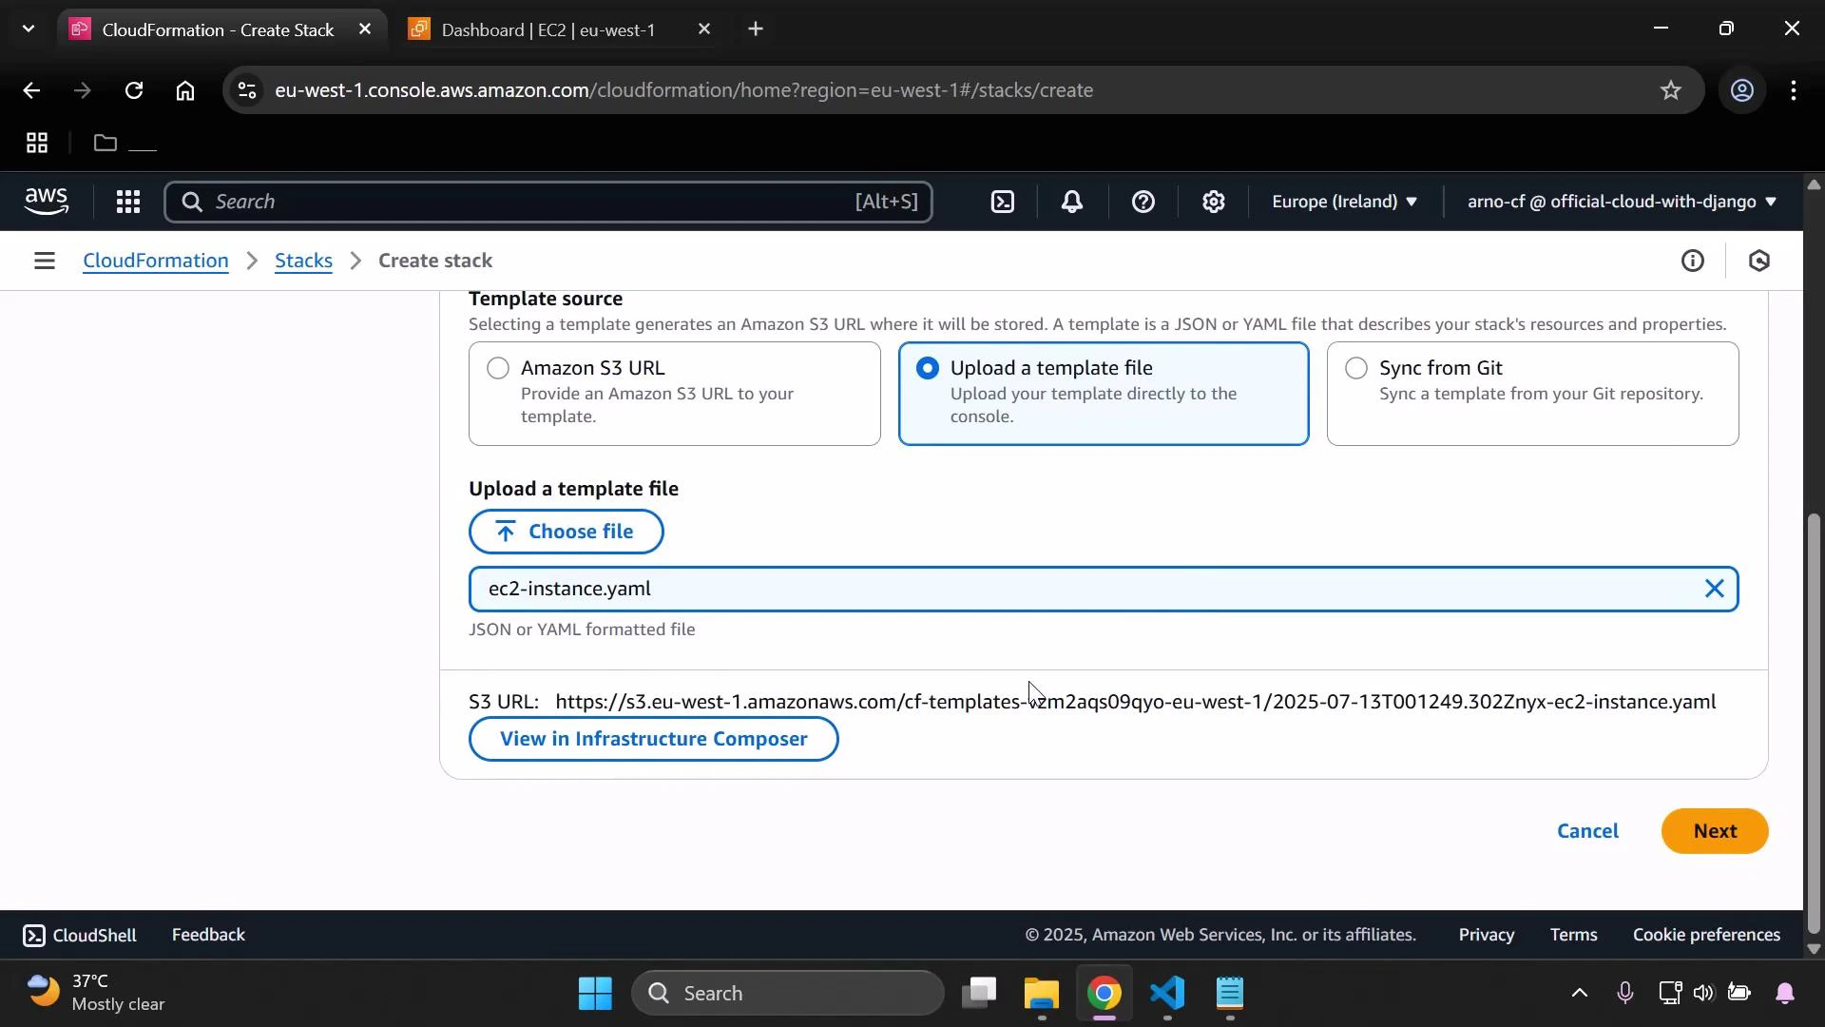Open the AWS services grid menu
This screenshot has height=1027, width=1825.
coord(127,202)
